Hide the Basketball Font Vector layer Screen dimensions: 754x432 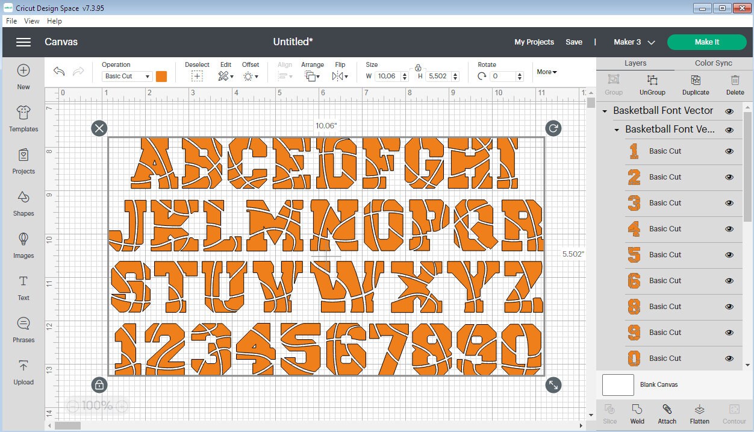pos(729,111)
